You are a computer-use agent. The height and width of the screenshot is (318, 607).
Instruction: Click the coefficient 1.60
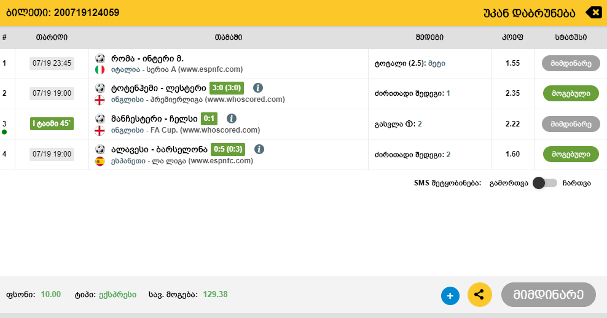512,154
